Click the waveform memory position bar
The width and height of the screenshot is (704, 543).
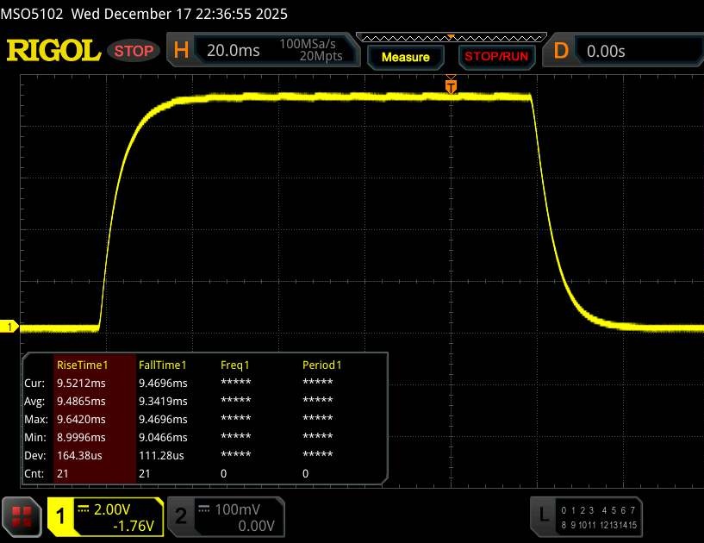pyautogui.click(x=450, y=38)
